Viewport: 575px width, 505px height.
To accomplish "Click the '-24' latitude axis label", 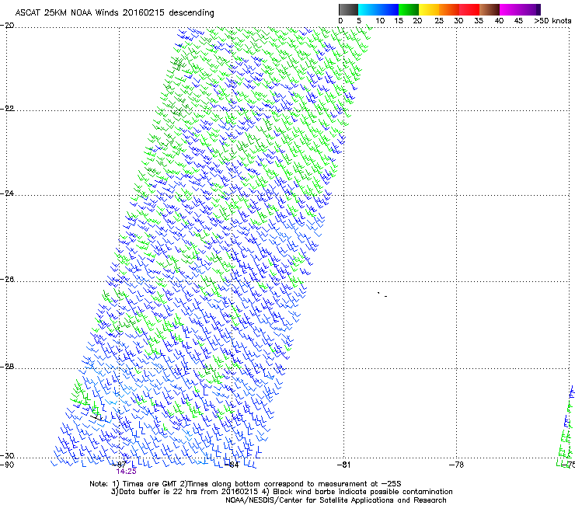I will [x=9, y=193].
